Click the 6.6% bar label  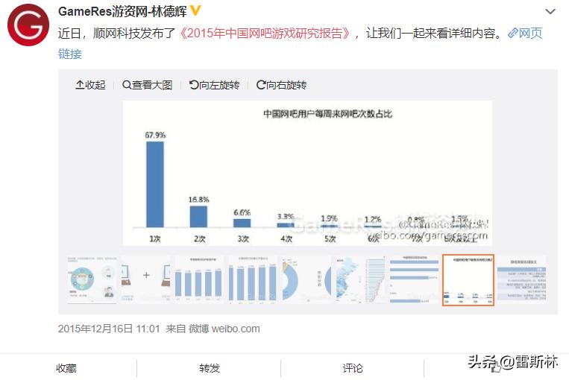coord(242,212)
